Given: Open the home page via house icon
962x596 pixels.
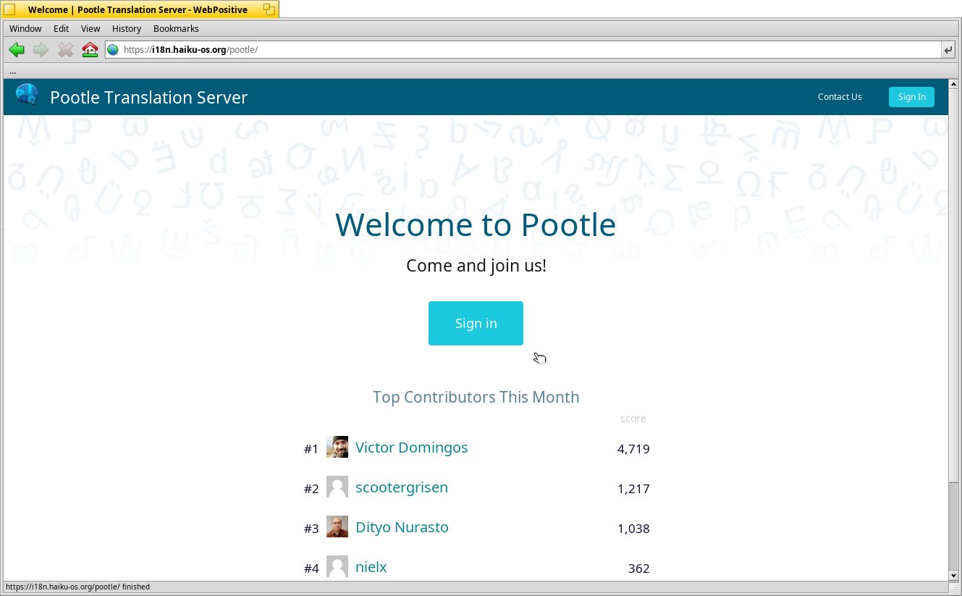Looking at the screenshot, I should click(x=90, y=50).
